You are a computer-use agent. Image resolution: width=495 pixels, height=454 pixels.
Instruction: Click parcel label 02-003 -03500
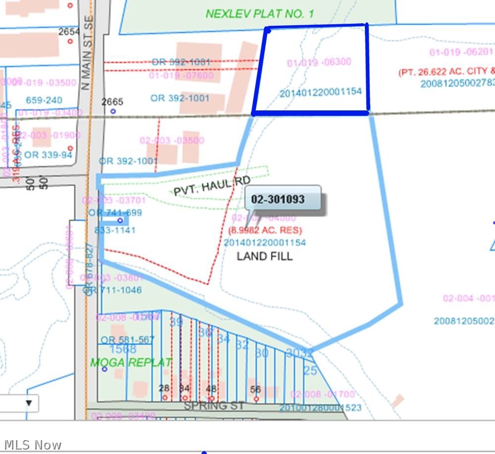tap(172, 140)
